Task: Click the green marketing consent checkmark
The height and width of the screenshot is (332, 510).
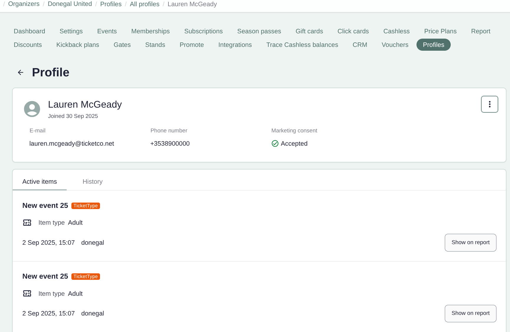Action: (275, 144)
